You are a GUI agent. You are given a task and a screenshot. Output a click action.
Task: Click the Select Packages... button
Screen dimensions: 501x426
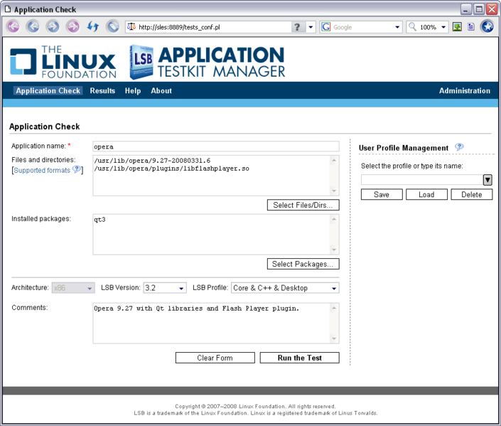tap(303, 264)
